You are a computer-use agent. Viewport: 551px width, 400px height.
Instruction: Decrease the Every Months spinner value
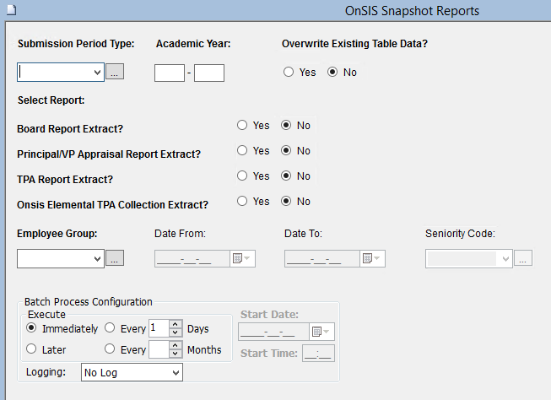(x=175, y=354)
